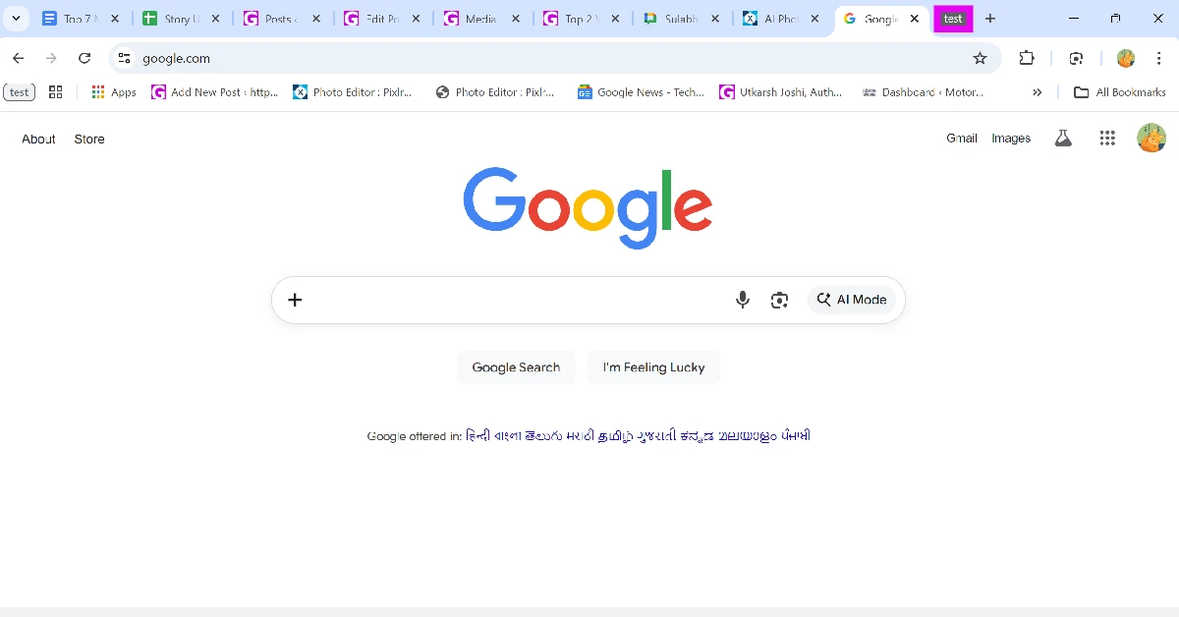Open the Google apps grid icon

tap(1107, 138)
